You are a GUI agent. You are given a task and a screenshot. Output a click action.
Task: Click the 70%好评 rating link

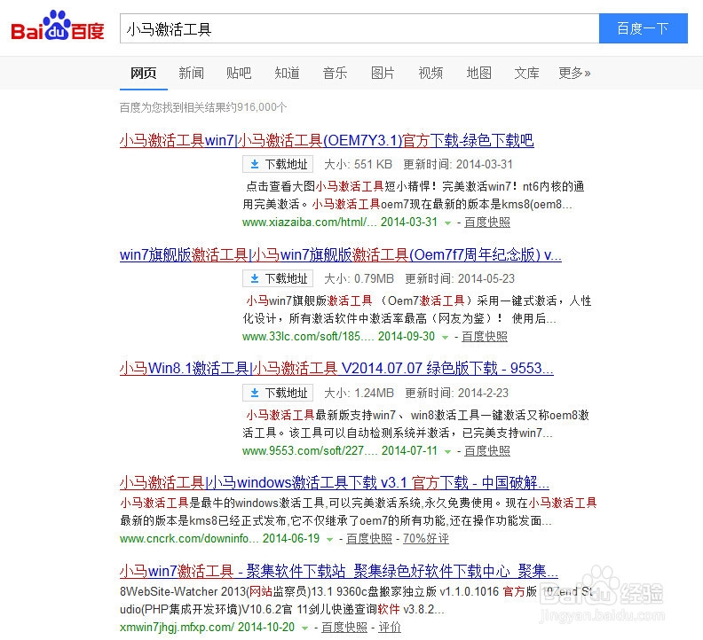coord(425,538)
